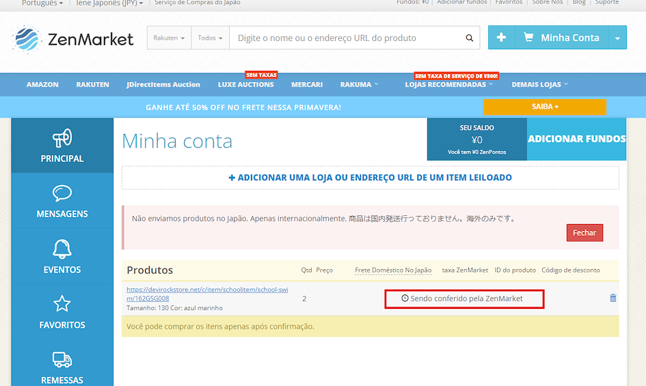
Task: Go to AMAZON store tab
Action: pyautogui.click(x=42, y=85)
